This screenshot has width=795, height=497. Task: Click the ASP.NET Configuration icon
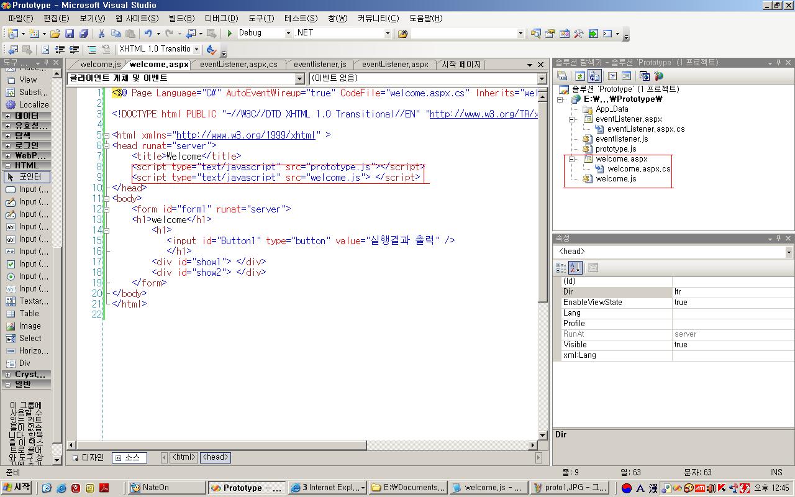658,76
